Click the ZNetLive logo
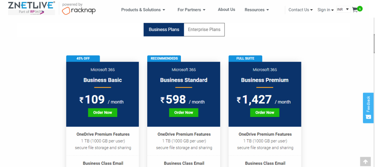Image resolution: width=375 pixels, height=167 pixels. [31, 8]
